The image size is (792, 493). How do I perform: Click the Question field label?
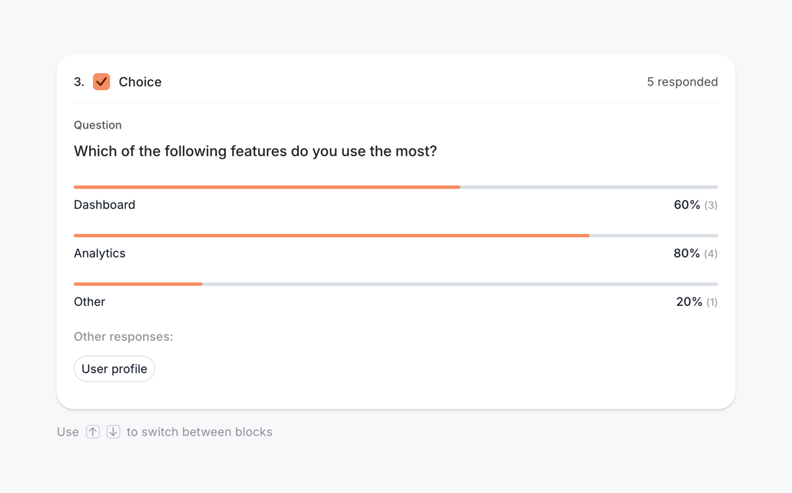98,125
